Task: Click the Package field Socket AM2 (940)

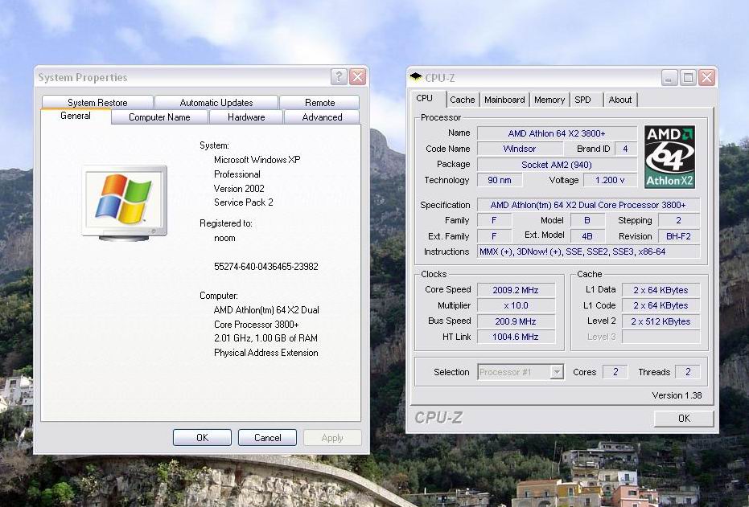Action: point(557,165)
